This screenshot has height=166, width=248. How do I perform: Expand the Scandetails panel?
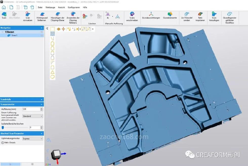22,99
